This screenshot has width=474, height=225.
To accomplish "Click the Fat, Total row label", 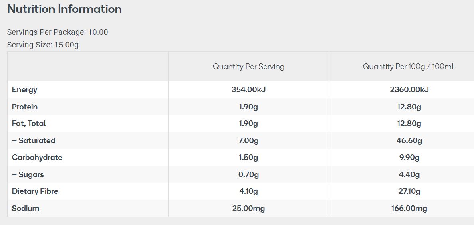I will click(x=29, y=124).
